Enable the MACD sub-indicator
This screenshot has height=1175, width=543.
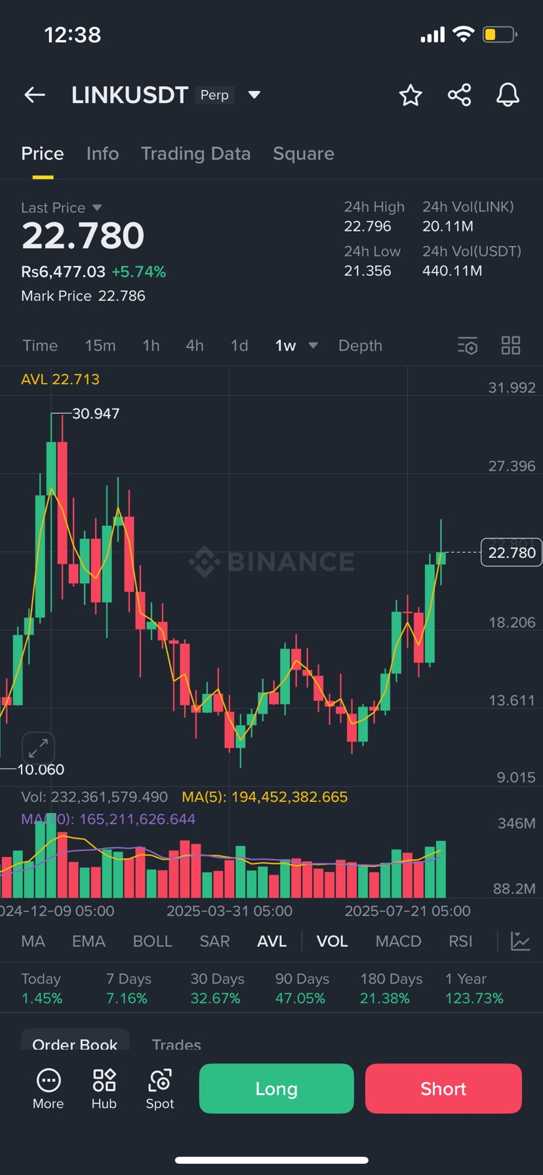[x=398, y=942]
